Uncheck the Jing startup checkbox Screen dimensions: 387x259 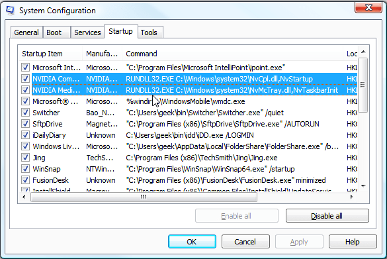(x=25, y=158)
